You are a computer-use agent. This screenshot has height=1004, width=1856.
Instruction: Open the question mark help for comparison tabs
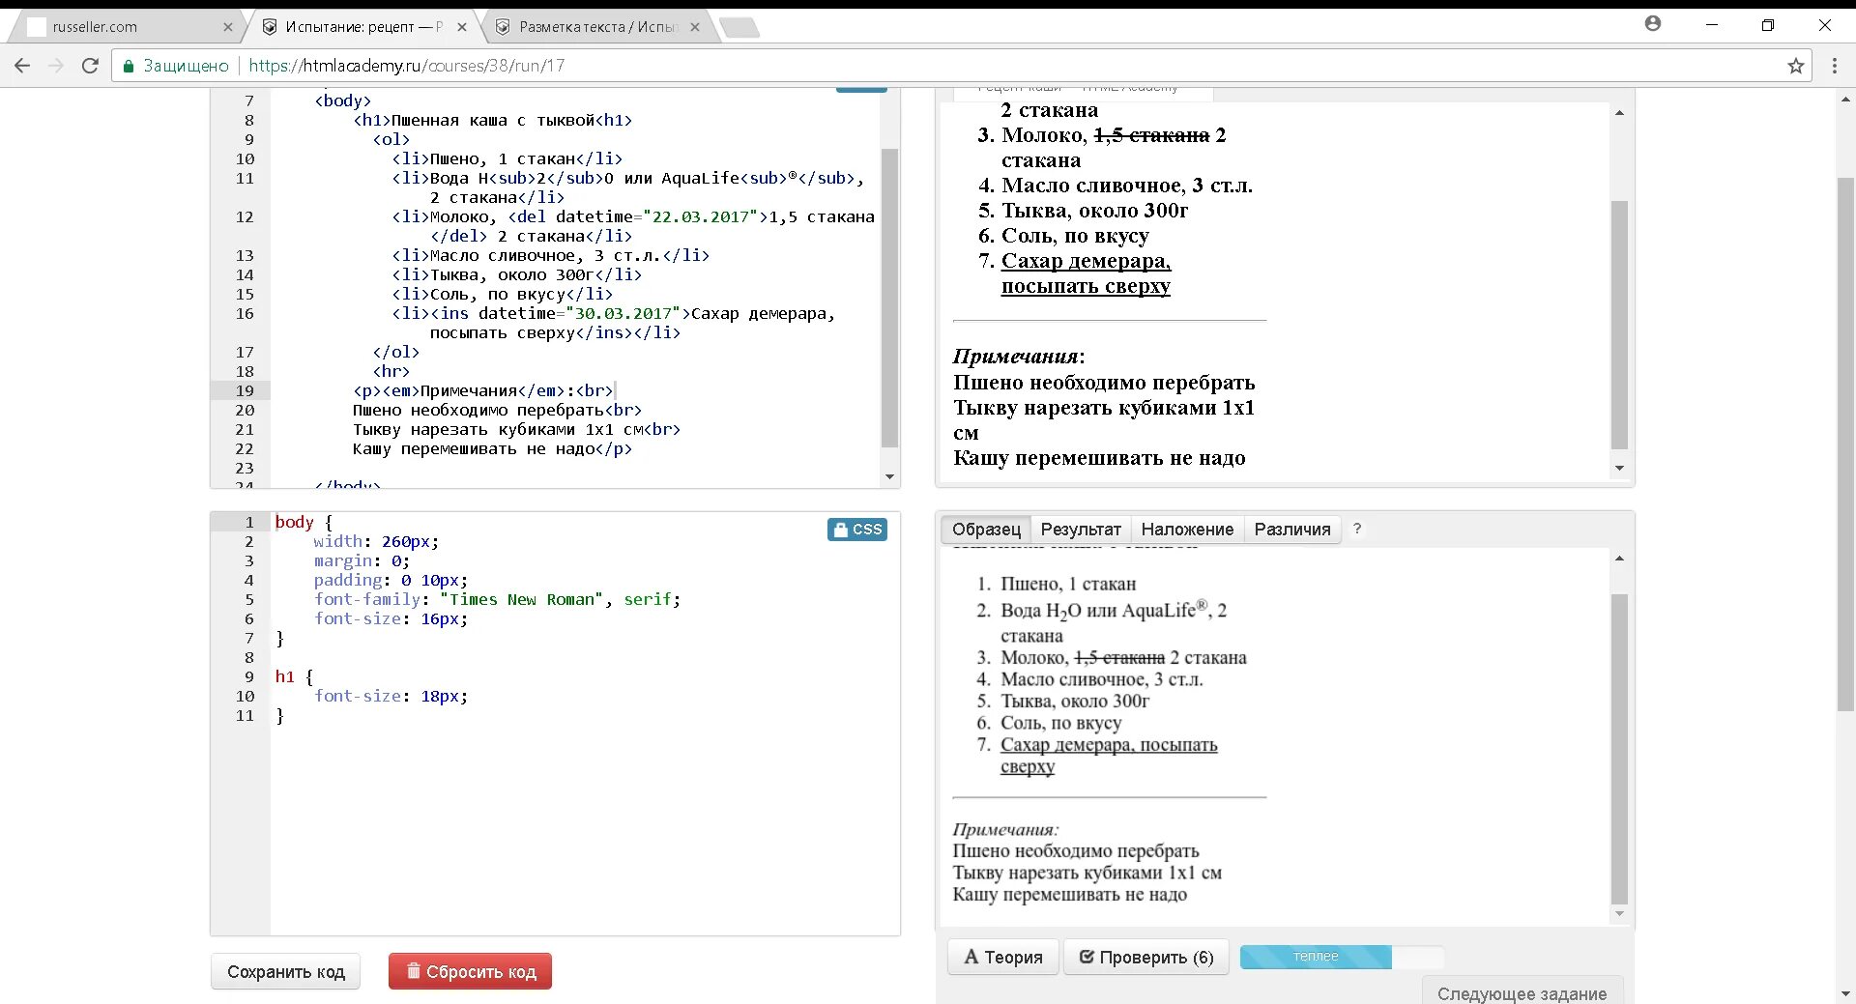coord(1357,529)
